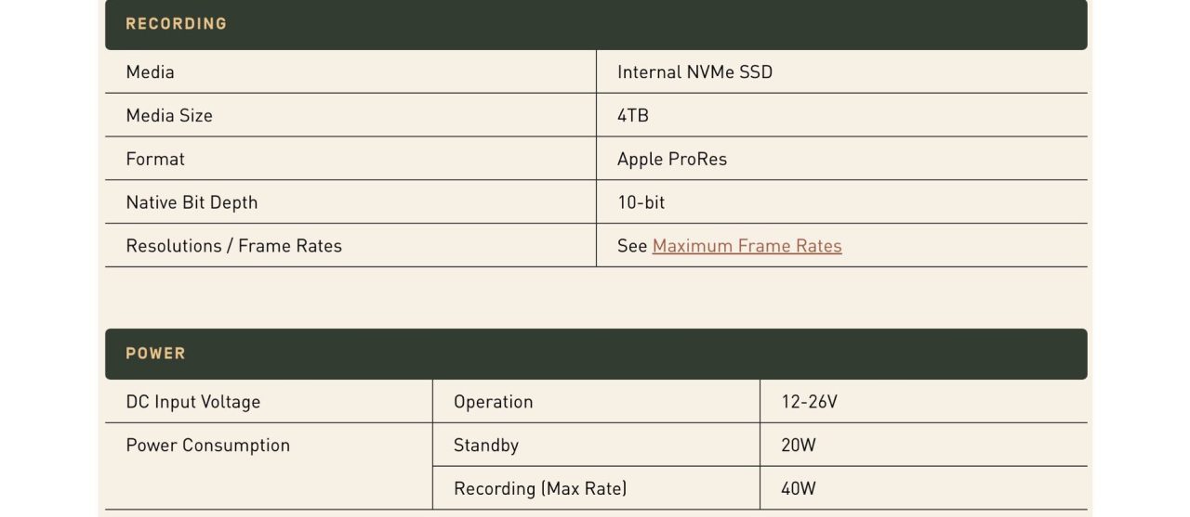This screenshot has width=1190, height=517.
Task: Click the 12-26V voltage value
Action: point(810,402)
